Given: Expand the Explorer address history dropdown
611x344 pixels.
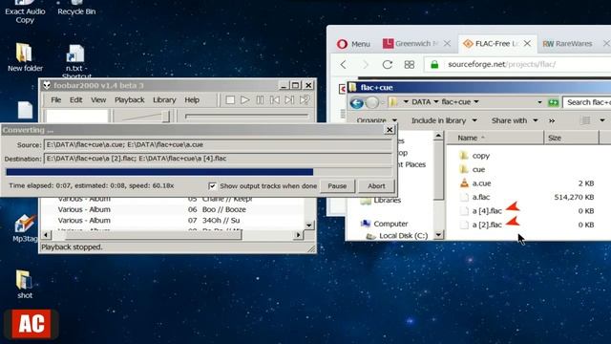Looking at the screenshot, I should [x=539, y=102].
